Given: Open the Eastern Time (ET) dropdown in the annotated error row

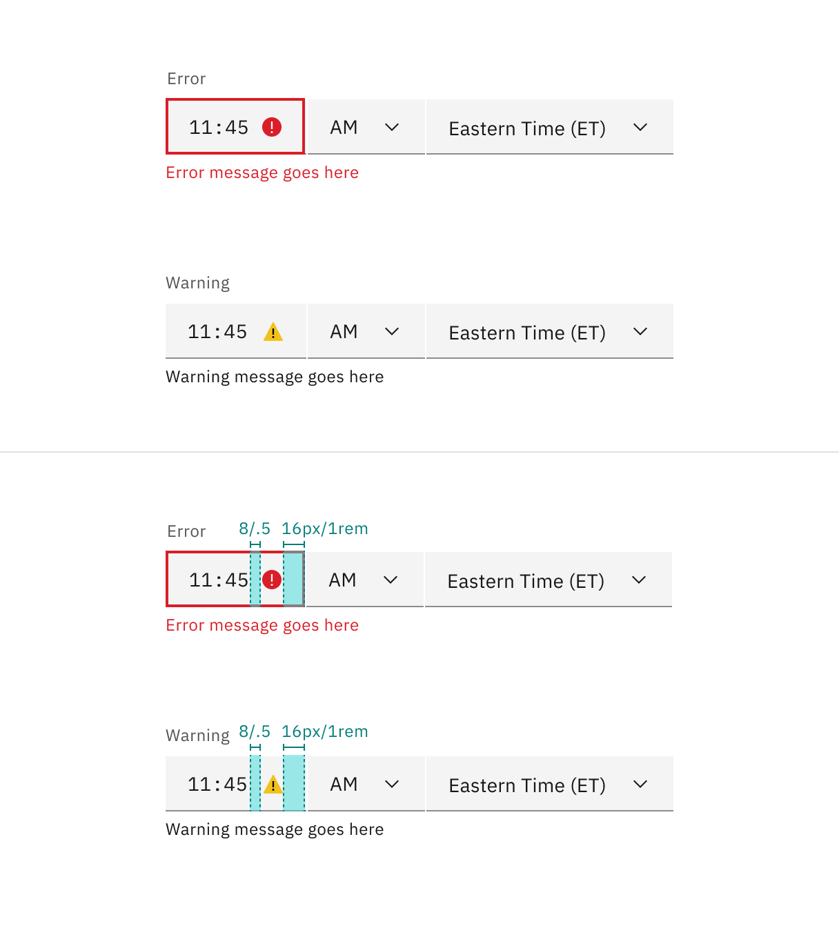Looking at the screenshot, I should [x=549, y=580].
